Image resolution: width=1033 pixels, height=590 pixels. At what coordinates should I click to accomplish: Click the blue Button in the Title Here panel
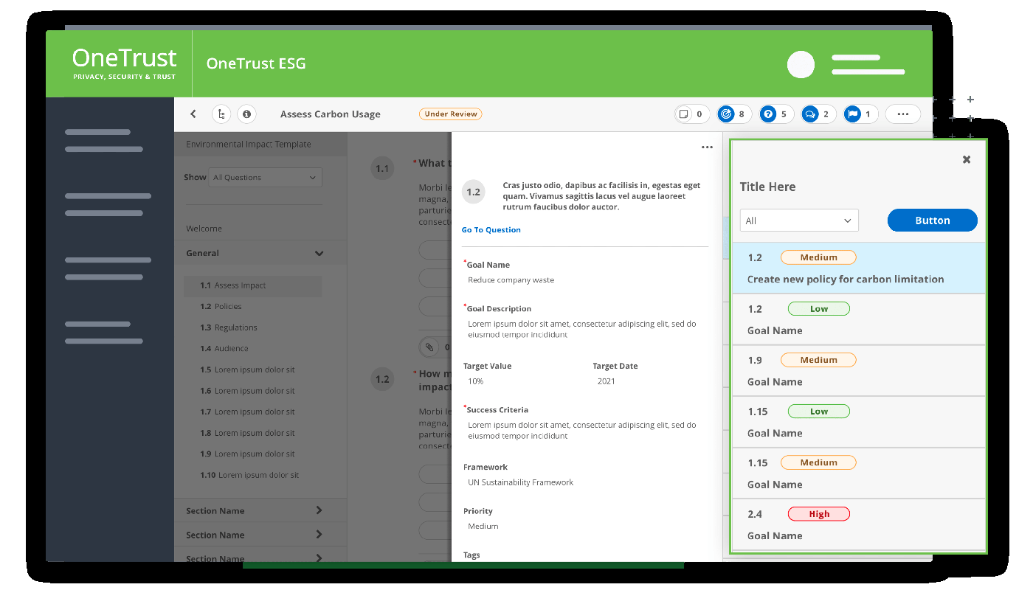[932, 220]
